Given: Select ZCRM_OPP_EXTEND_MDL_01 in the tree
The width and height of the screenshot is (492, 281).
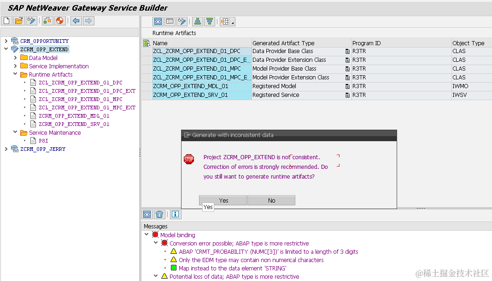Looking at the screenshot, I should (74, 116).
